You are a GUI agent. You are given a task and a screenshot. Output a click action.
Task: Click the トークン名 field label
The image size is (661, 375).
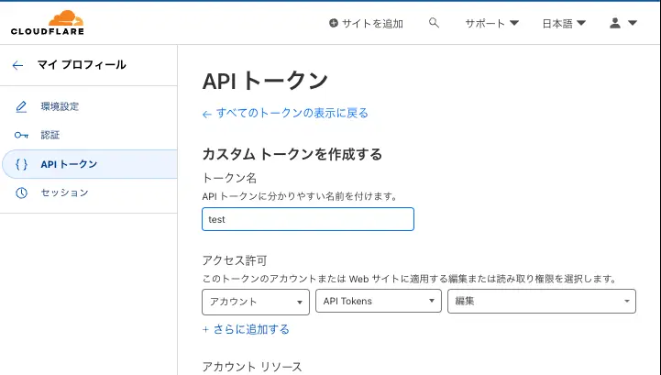[230, 178]
